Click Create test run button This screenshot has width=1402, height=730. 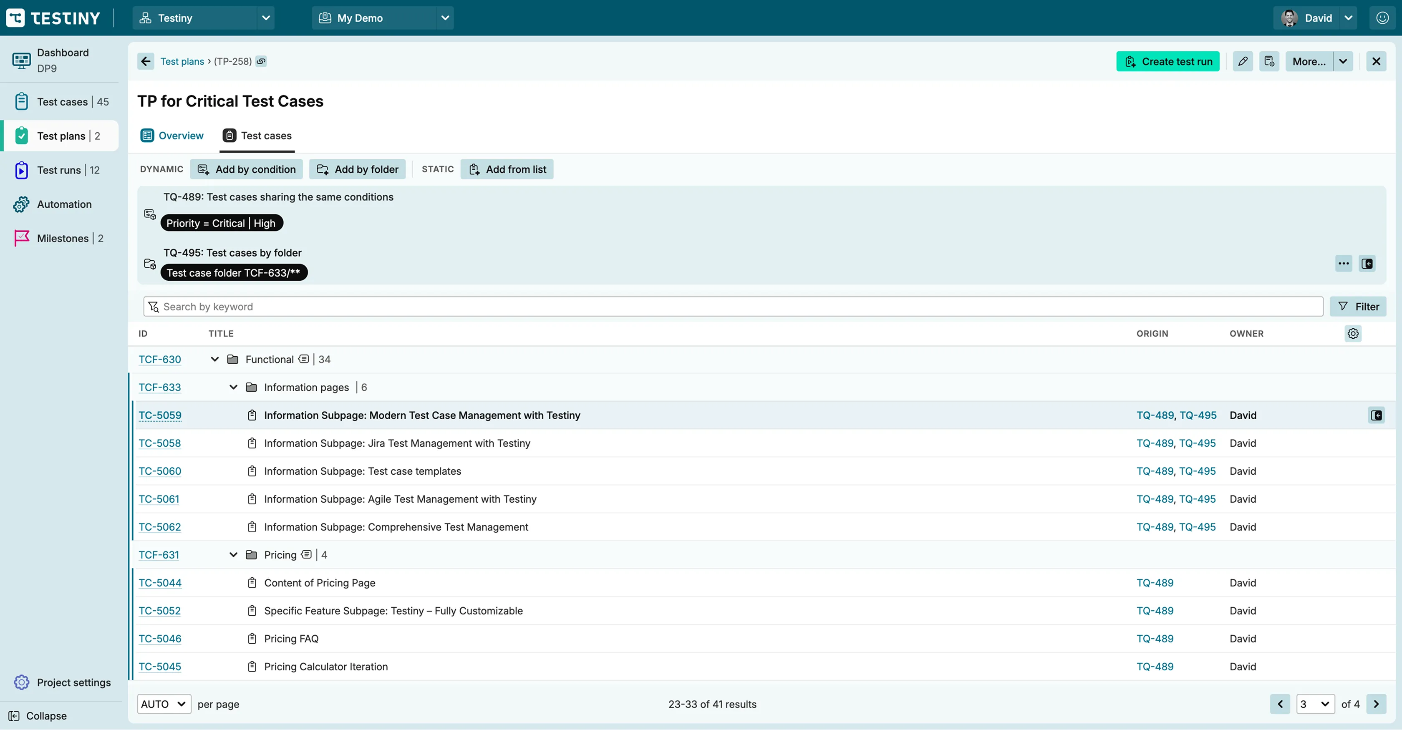pos(1167,61)
